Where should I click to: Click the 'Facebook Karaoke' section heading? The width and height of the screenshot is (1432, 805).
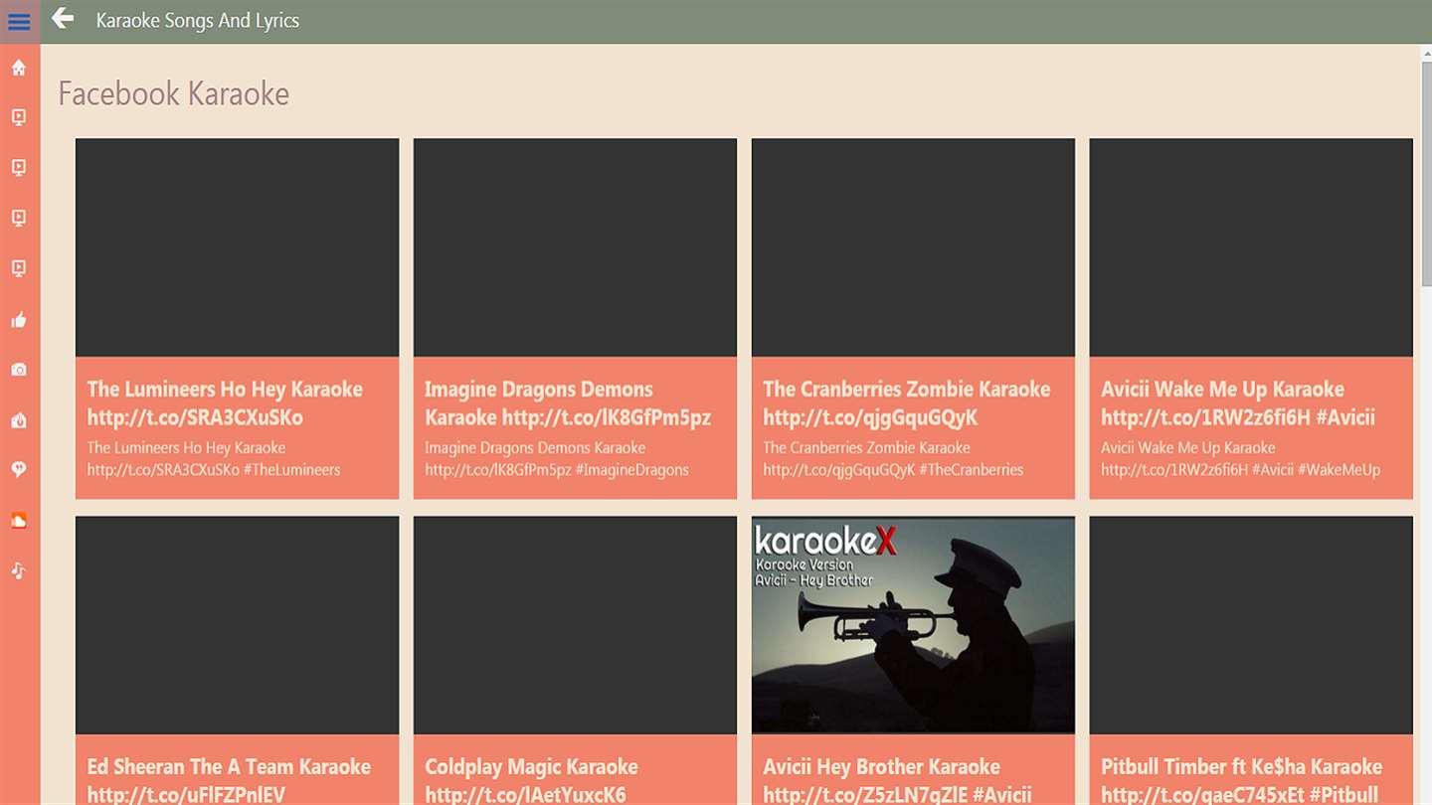click(x=174, y=94)
